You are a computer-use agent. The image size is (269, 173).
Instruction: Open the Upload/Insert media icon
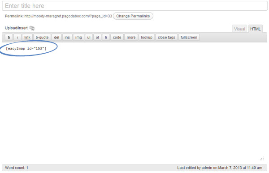click(x=32, y=28)
